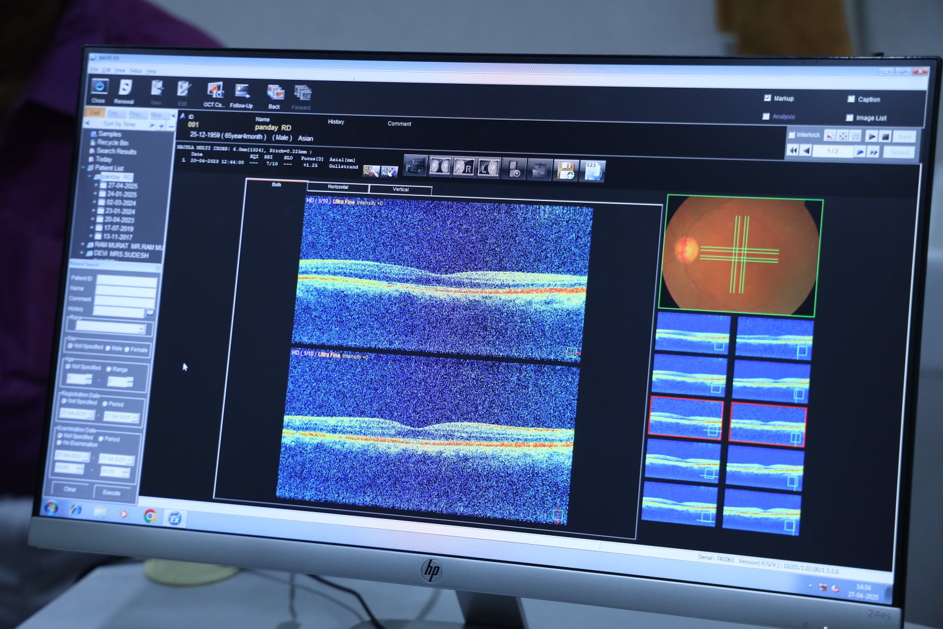Tick the Image List checkbox

coord(849,118)
